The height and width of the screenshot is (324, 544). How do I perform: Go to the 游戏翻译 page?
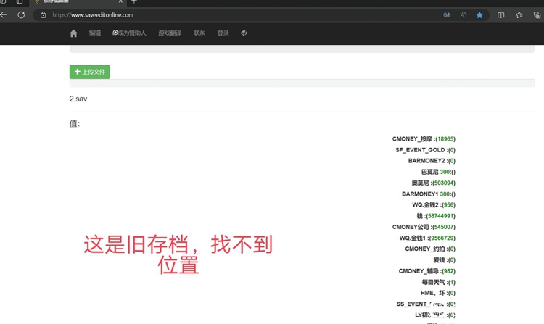coord(170,33)
